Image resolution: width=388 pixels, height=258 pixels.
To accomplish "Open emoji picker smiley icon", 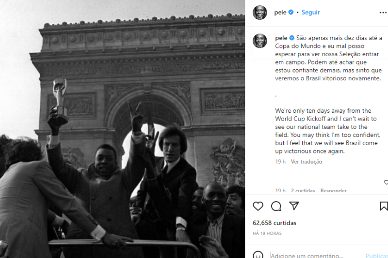I will pyautogui.click(x=258, y=255).
